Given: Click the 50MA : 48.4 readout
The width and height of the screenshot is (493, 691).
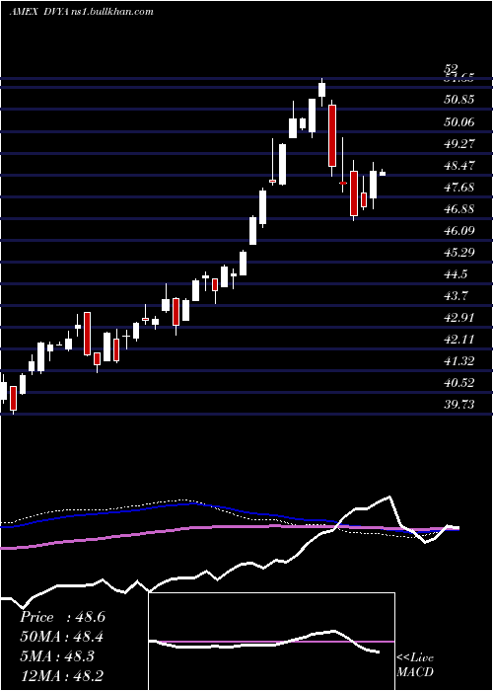Looking at the screenshot, I should [x=62, y=637].
